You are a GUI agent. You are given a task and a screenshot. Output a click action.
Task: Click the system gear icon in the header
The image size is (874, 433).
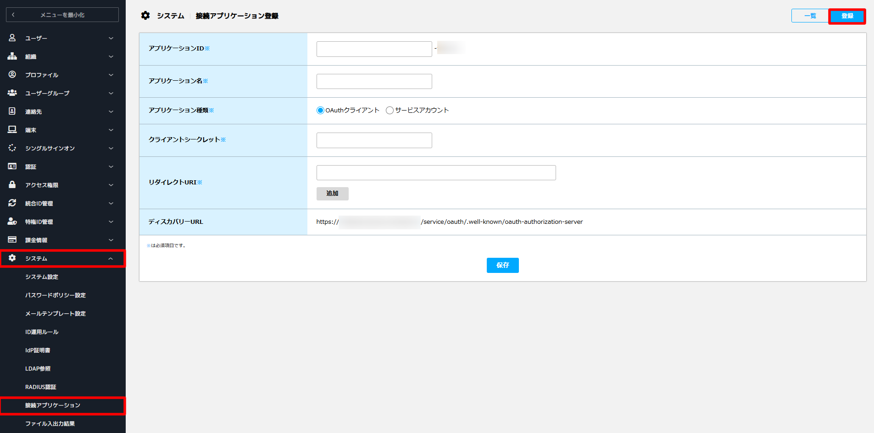[x=145, y=16]
